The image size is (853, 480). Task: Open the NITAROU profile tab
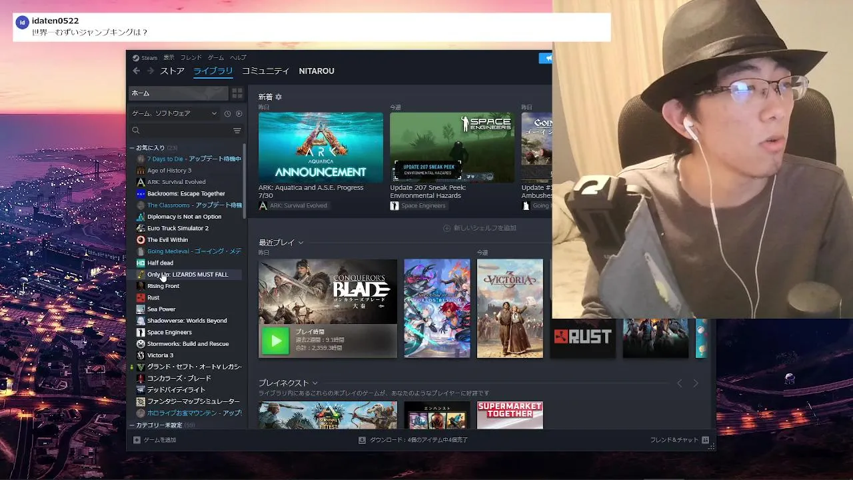tap(317, 71)
